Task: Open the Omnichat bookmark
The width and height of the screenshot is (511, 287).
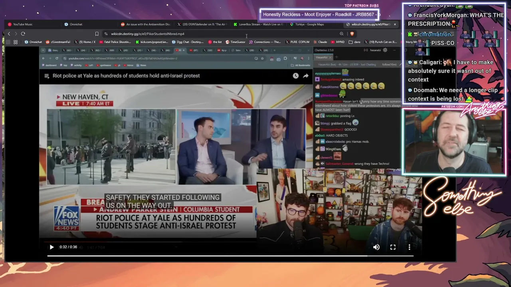Action: (x=33, y=42)
